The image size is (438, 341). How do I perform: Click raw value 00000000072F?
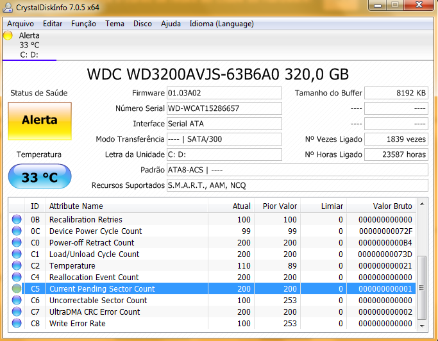tap(385, 231)
